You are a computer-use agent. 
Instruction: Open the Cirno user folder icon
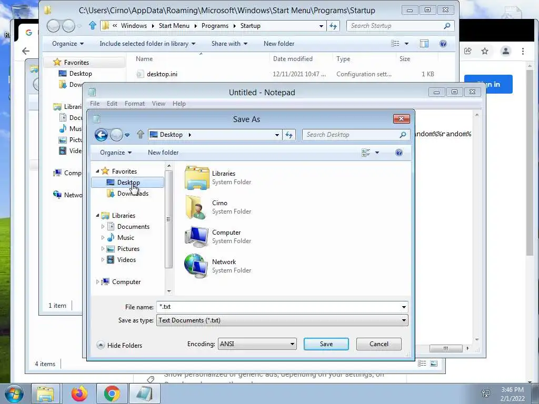coord(197,207)
